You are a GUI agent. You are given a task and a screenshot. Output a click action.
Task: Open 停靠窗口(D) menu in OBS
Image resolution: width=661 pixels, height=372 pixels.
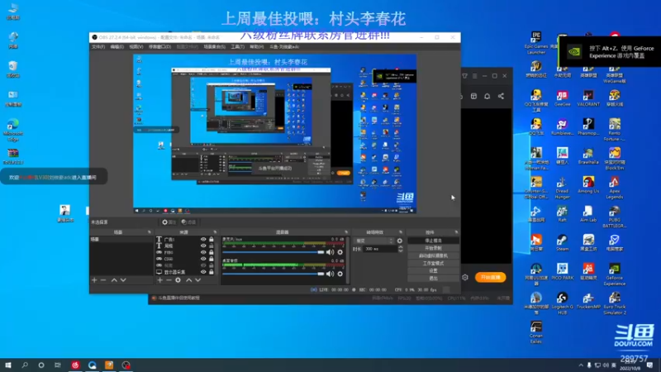coord(159,47)
